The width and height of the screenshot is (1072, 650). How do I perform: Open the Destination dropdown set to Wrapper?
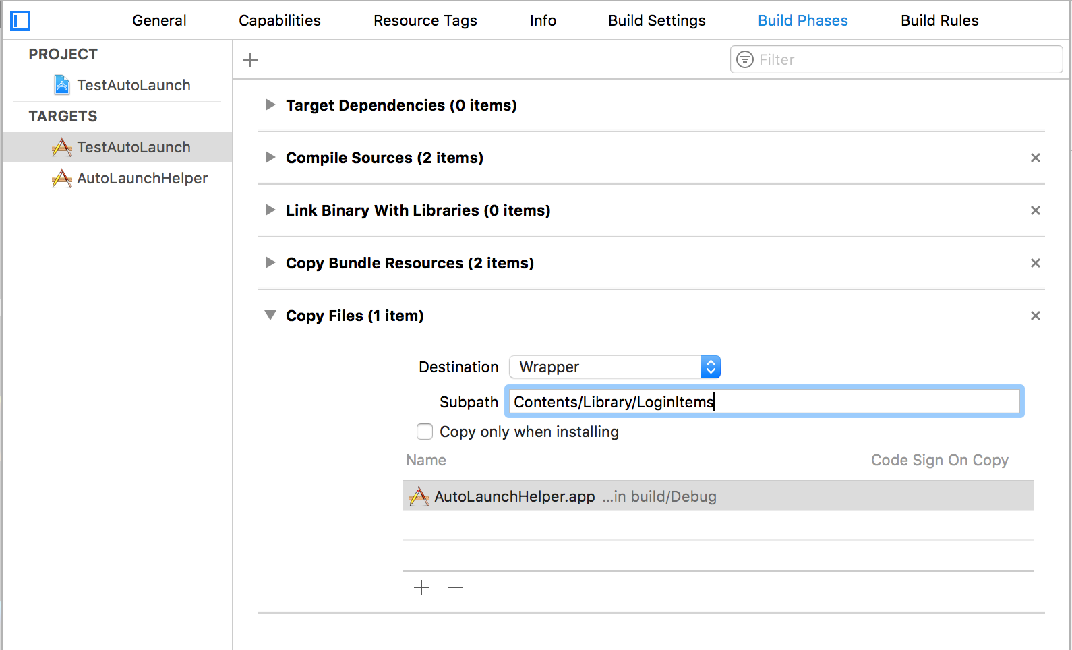pyautogui.click(x=614, y=367)
